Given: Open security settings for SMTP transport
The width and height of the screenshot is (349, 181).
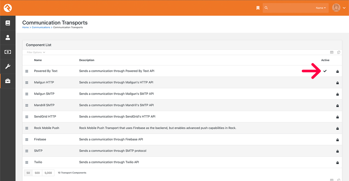Looking at the screenshot, I should [x=337, y=151].
